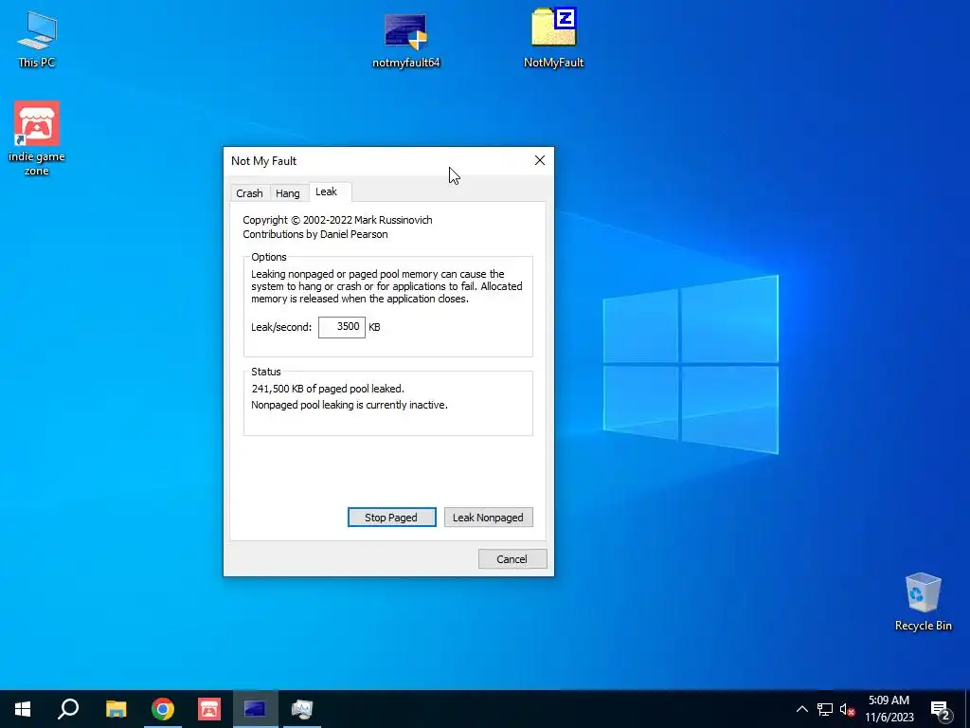
Task: Click the muted volume tray icon
Action: [847, 709]
